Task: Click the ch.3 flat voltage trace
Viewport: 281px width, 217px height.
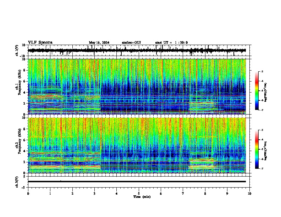Action: pos(137,182)
